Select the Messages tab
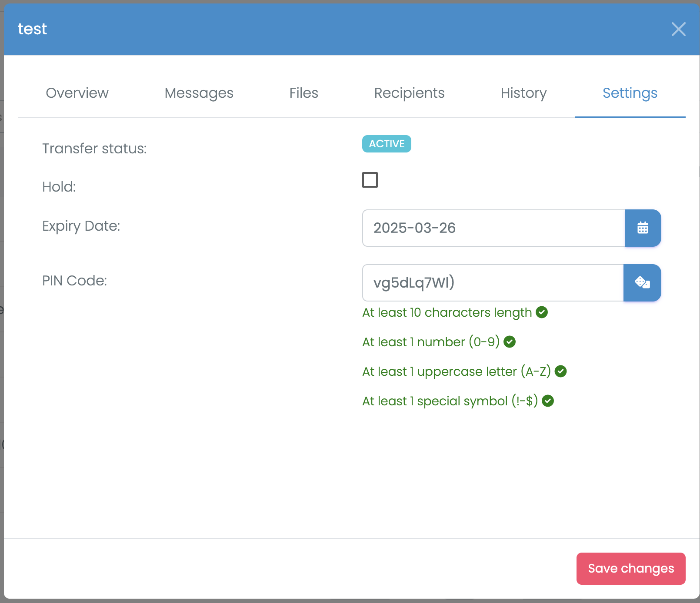The width and height of the screenshot is (700, 603). [x=199, y=93]
